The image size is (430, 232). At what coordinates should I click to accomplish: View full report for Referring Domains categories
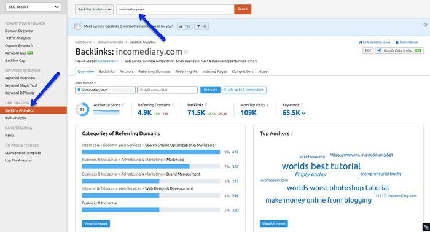[96, 224]
